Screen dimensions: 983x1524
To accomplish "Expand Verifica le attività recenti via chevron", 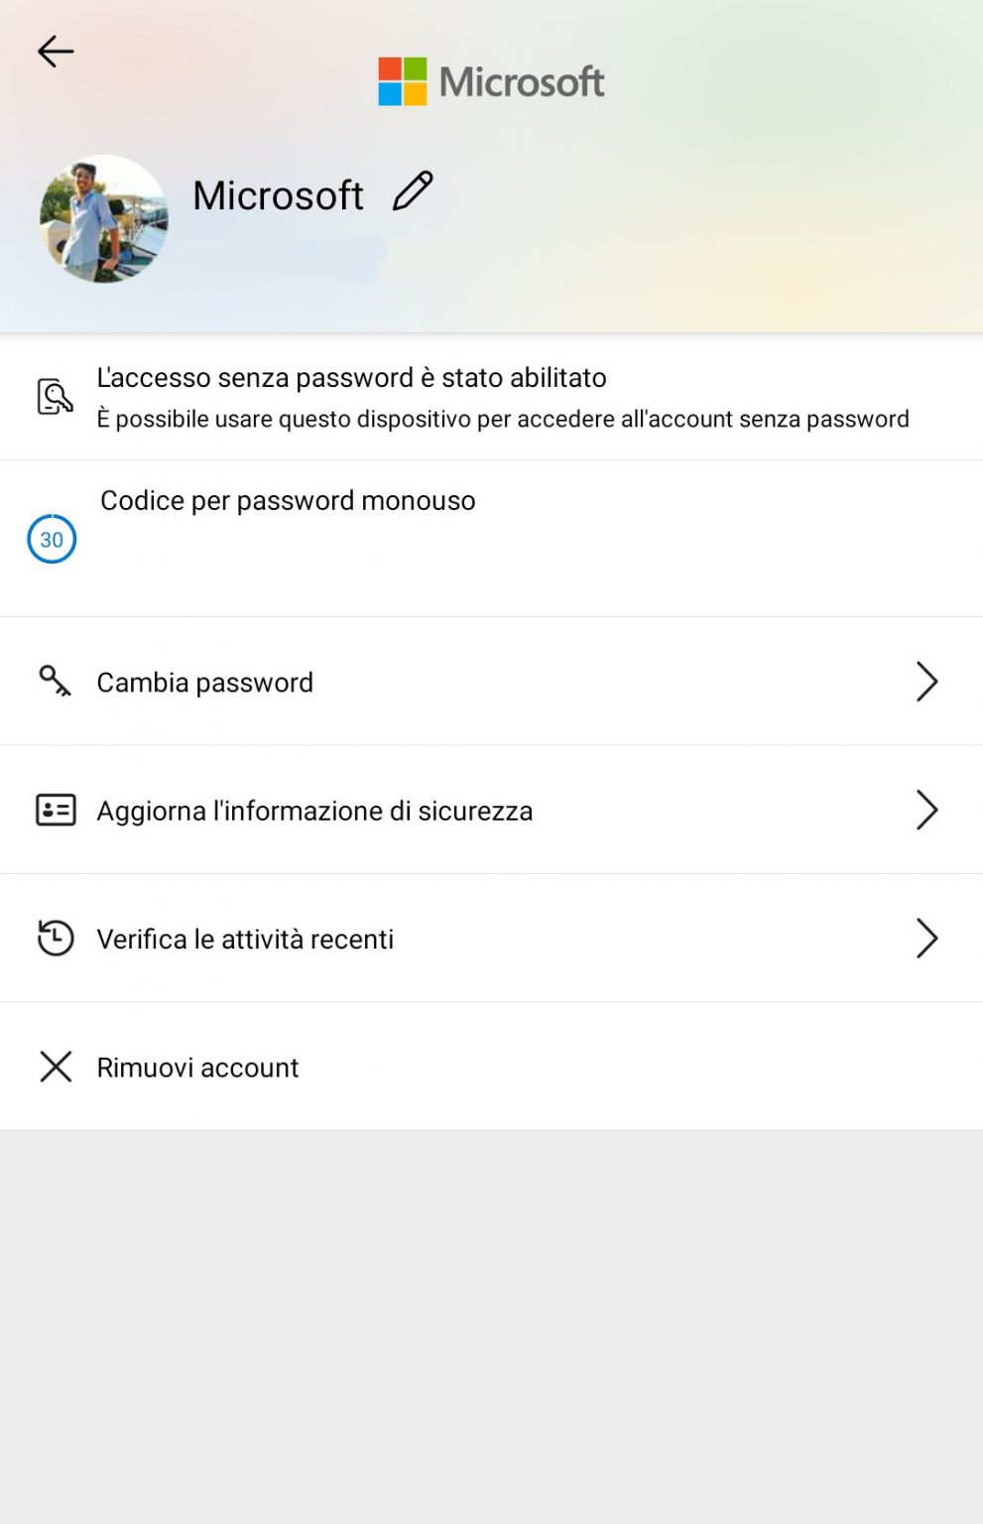I will point(926,938).
